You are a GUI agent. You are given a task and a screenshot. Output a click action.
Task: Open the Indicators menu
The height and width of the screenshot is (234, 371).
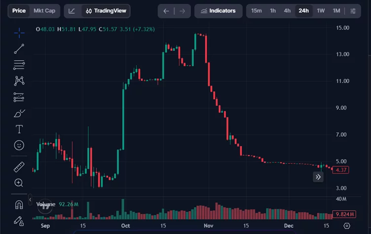218,11
